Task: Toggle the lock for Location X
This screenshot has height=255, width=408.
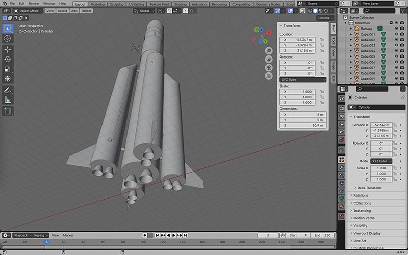Action: 322,39
